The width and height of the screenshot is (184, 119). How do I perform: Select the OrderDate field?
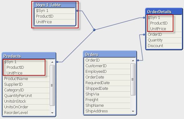click(107, 77)
